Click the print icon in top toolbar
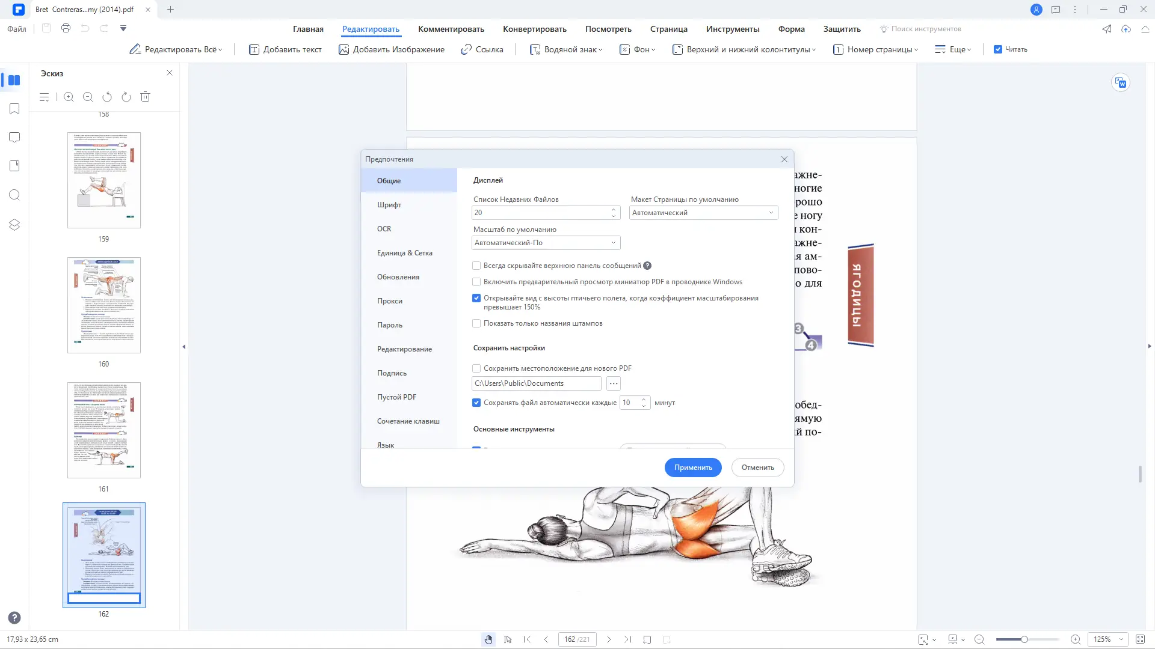1155x649 pixels. (66, 28)
